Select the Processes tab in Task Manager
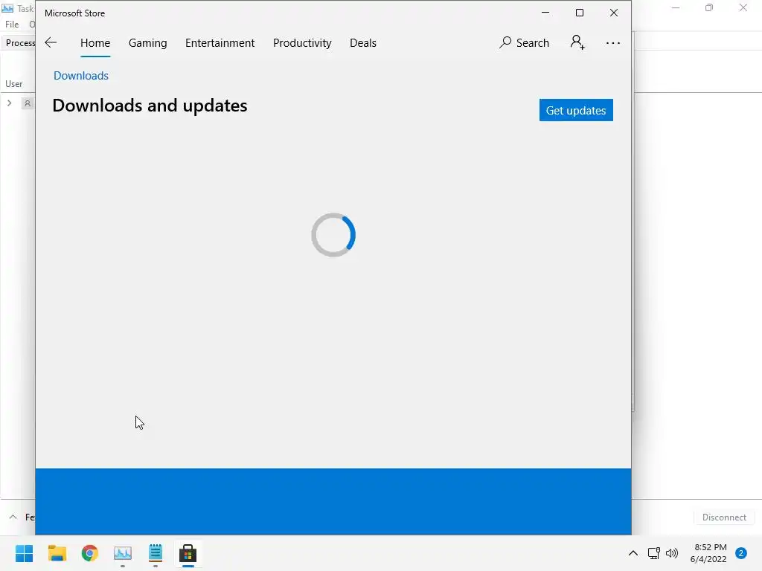This screenshot has height=571, width=762. point(19,42)
